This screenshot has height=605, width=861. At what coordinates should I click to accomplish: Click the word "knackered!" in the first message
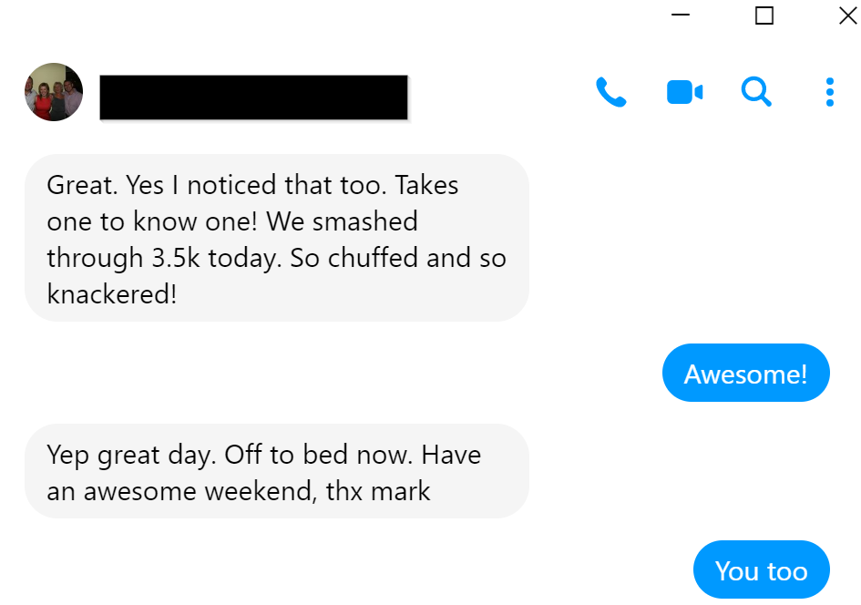111,294
